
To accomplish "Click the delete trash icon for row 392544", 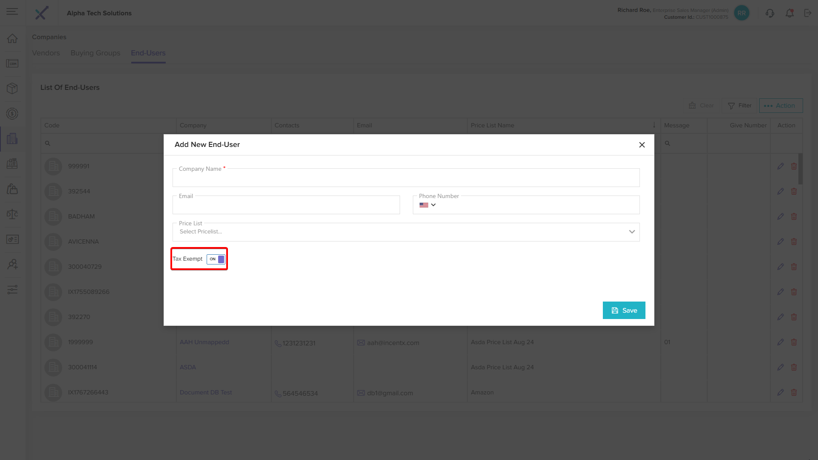I will [794, 191].
